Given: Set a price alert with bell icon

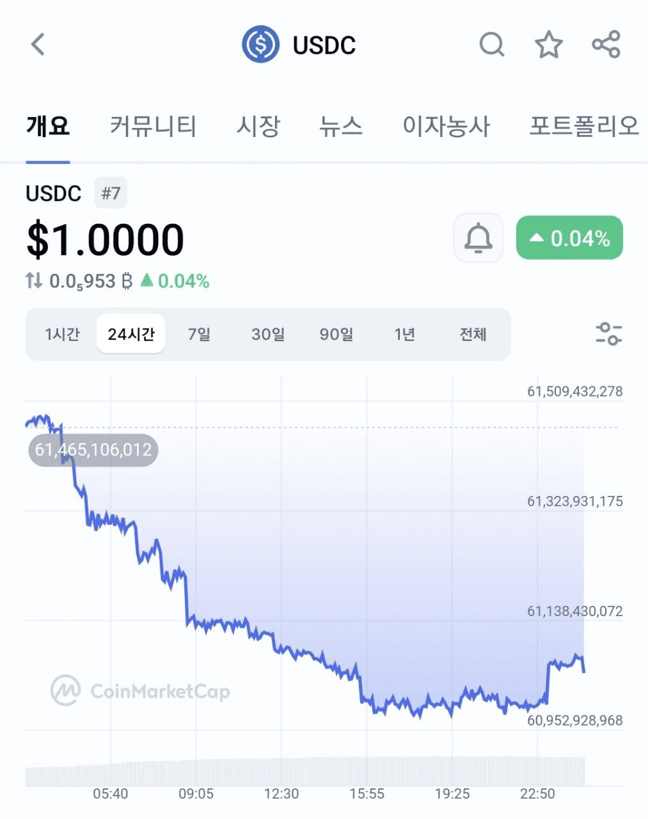Looking at the screenshot, I should click(x=478, y=238).
